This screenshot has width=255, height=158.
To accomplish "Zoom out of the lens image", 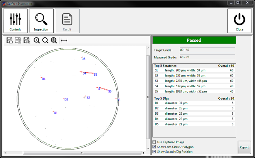I will tap(45, 41).
